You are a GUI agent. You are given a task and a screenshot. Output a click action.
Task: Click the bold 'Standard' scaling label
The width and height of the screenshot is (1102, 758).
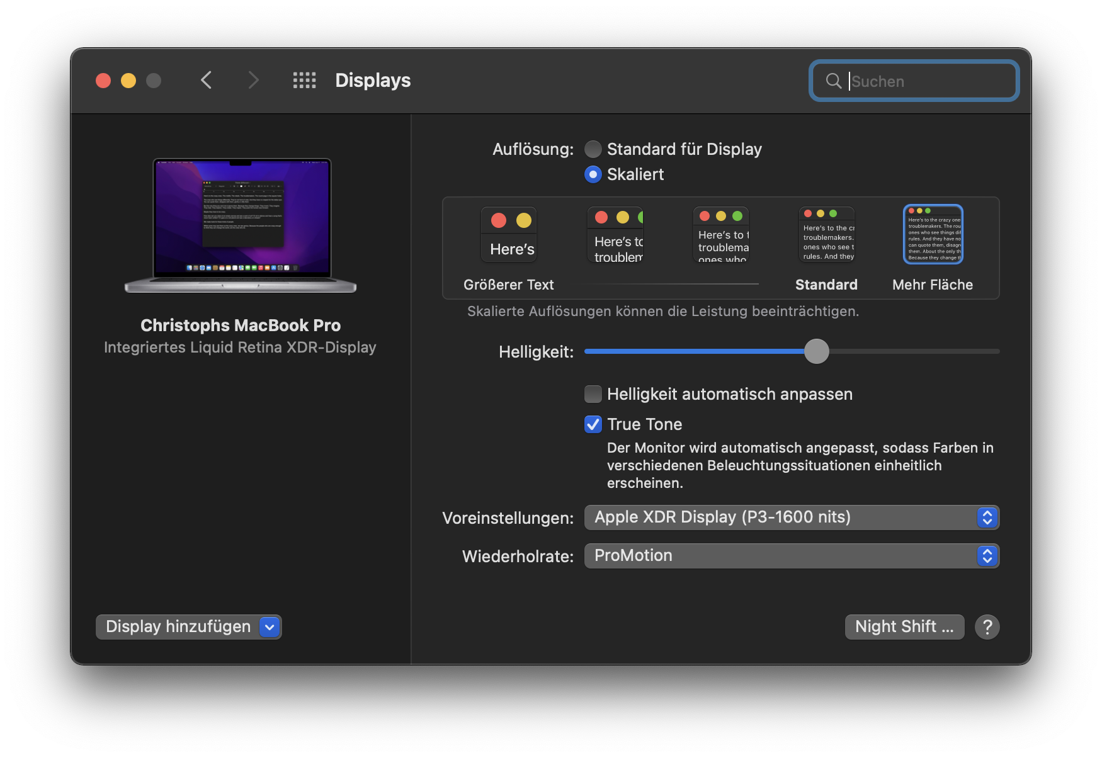(826, 285)
